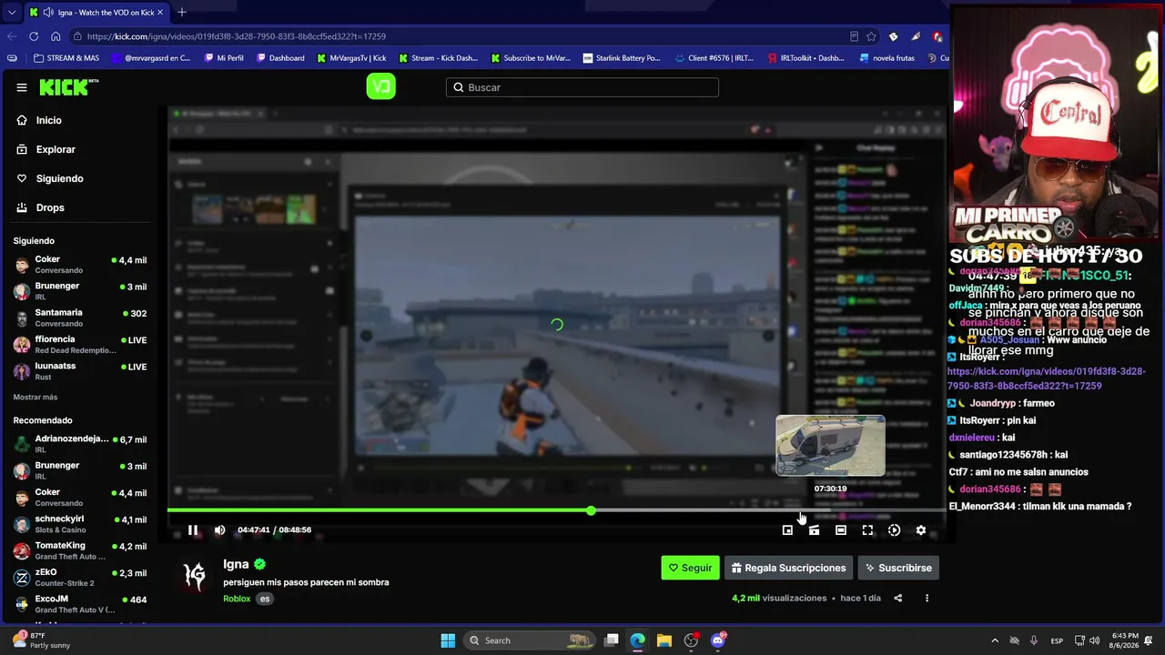Open Igna's channel avatar

(x=195, y=577)
